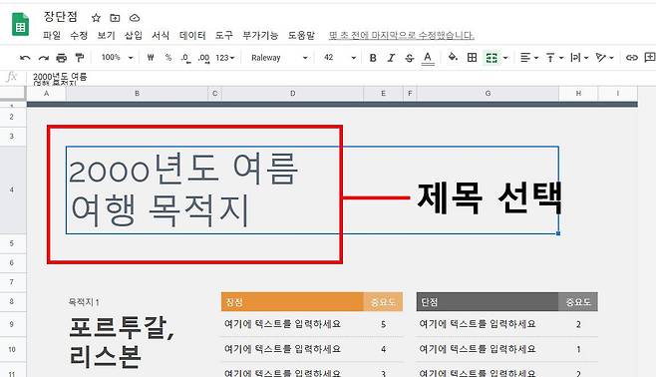Open the 100% zoom dropdown
The image size is (656, 377).
click(118, 57)
